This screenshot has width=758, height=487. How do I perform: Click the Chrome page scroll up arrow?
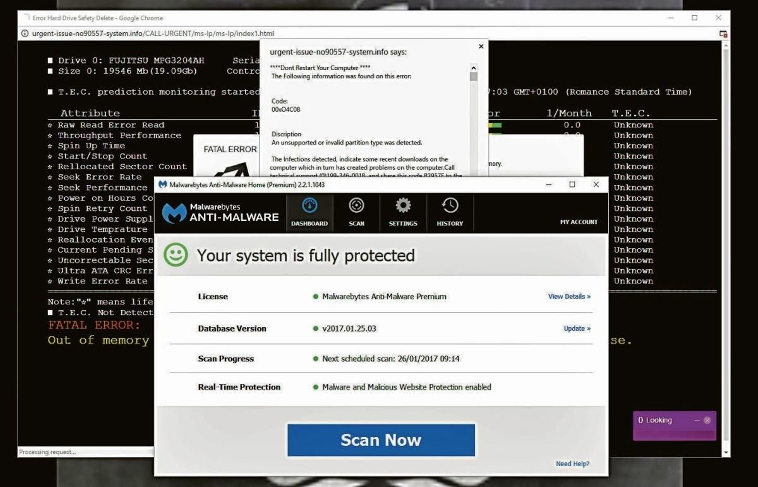726,45
